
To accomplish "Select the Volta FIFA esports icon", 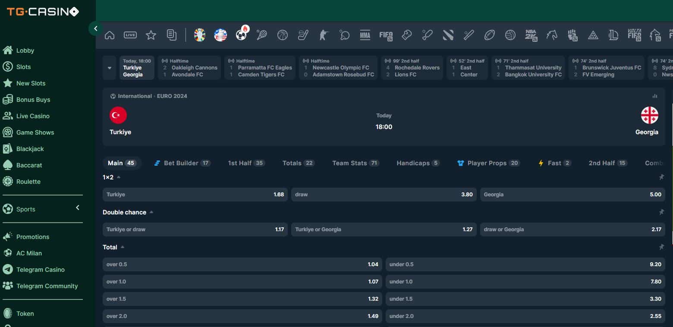I will point(634,35).
